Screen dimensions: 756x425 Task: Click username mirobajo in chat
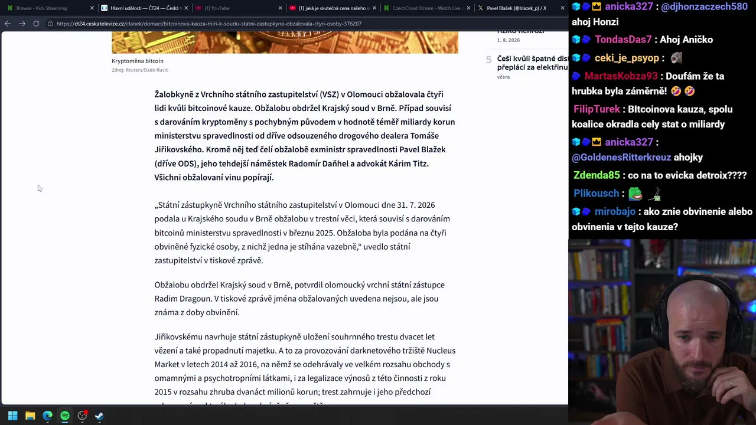click(x=615, y=211)
